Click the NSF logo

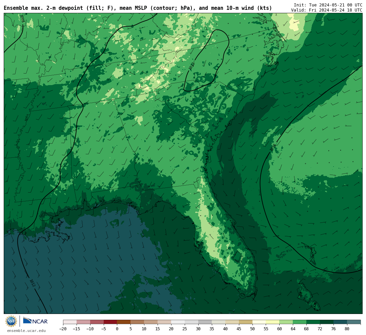coord(11,321)
